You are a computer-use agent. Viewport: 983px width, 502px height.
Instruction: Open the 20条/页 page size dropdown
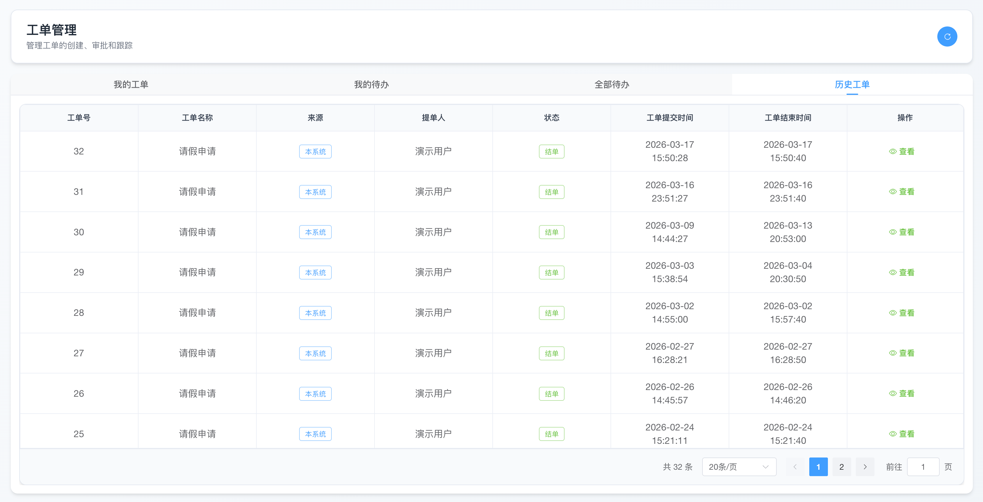pos(739,467)
